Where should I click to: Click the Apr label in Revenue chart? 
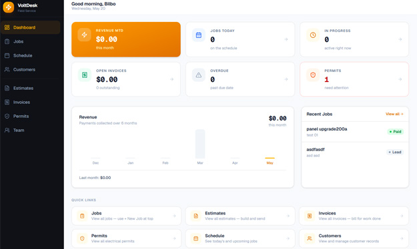235,162
